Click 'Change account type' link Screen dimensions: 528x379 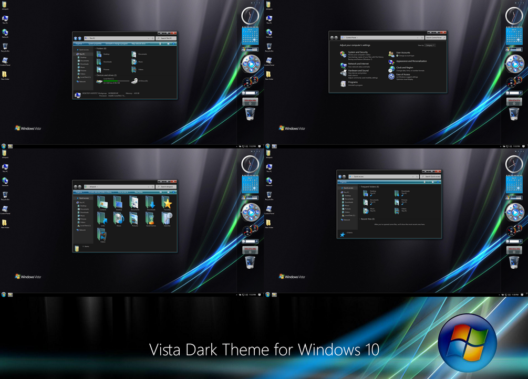[407, 56]
